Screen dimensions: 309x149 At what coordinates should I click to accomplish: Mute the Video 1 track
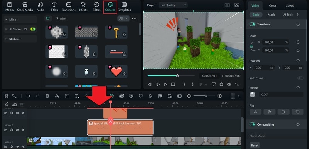12,147
